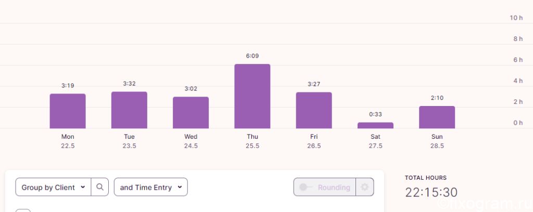
Task: Click the Tuesday 3:32 bar
Action: [129, 110]
